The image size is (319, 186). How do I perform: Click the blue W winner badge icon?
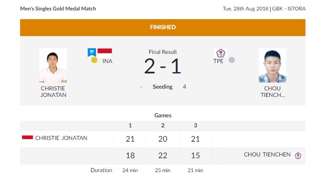coord(92,52)
